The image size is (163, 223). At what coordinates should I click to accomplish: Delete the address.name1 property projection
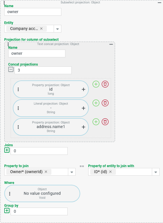click(105, 122)
